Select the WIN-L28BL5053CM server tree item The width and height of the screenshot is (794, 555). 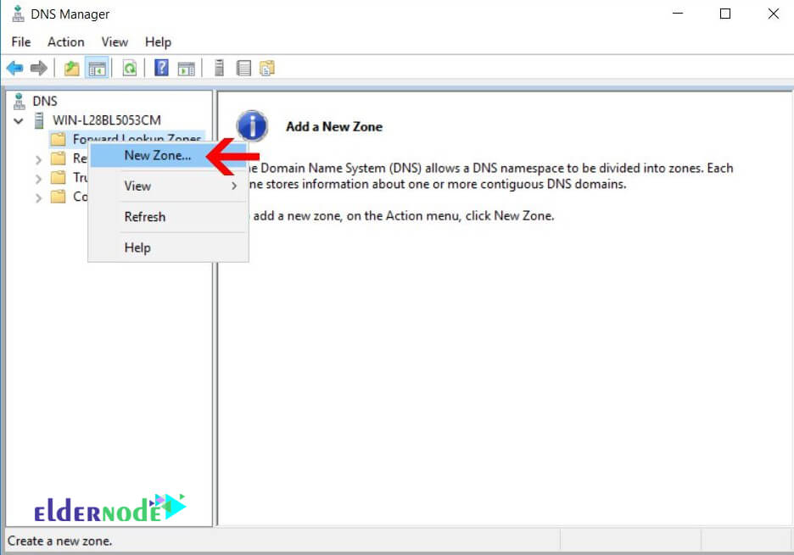coord(107,120)
